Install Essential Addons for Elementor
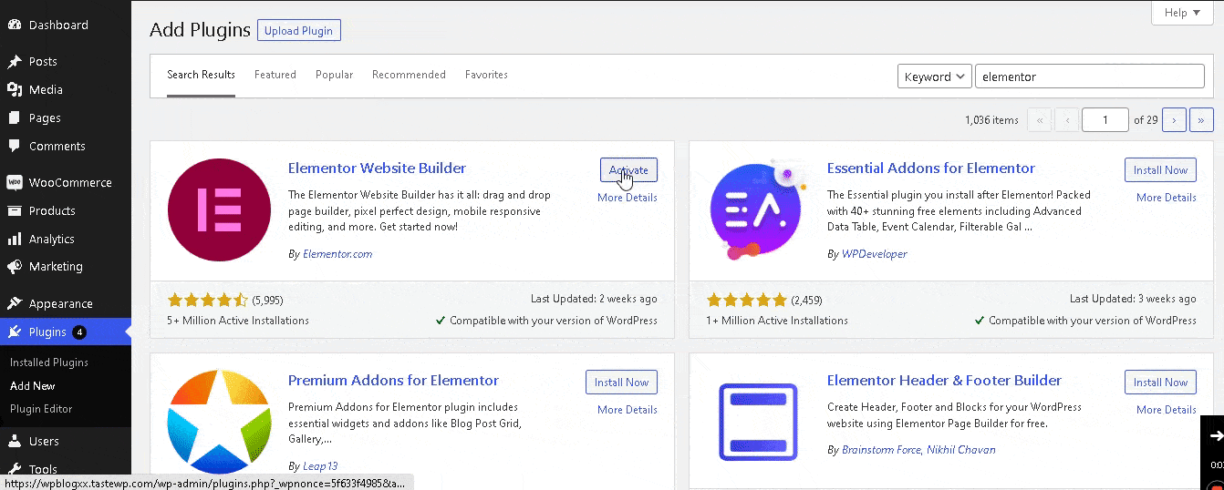The width and height of the screenshot is (1224, 490). pos(1160,170)
